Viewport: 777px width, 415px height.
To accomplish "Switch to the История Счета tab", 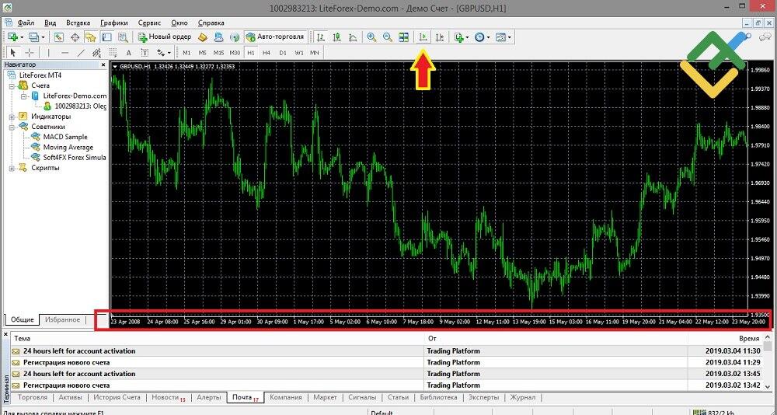I will (x=117, y=398).
